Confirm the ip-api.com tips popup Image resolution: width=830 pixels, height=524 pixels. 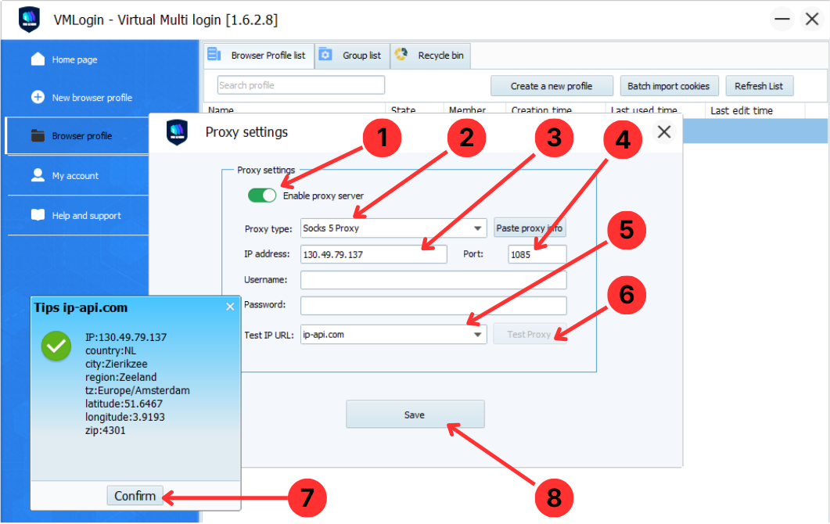[x=135, y=496]
